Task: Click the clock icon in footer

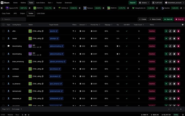Action: click(x=183, y=115)
